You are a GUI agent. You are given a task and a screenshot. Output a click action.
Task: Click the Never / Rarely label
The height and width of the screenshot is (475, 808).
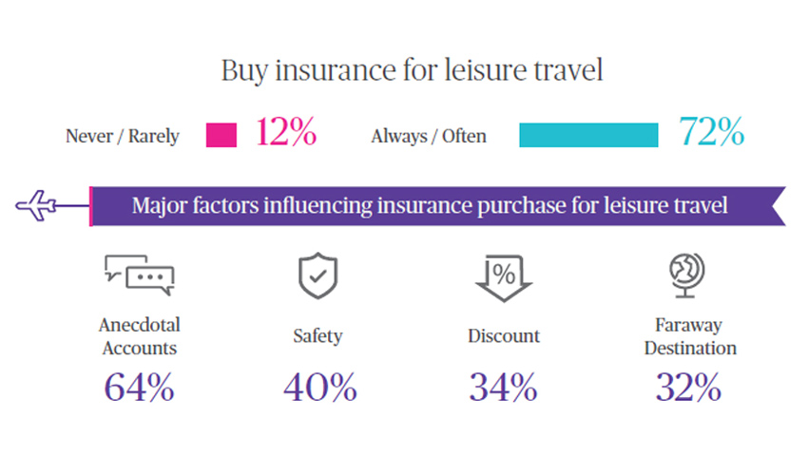coord(122,136)
